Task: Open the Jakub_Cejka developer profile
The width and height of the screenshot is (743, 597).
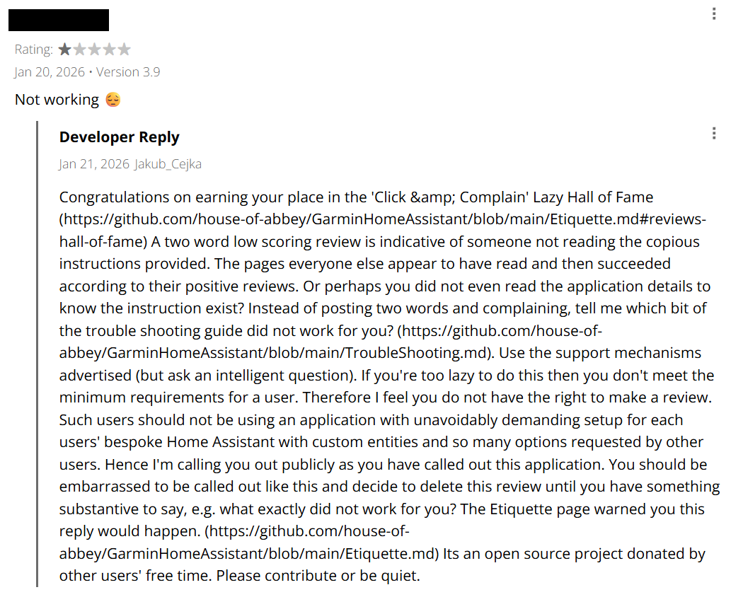Action: [168, 164]
